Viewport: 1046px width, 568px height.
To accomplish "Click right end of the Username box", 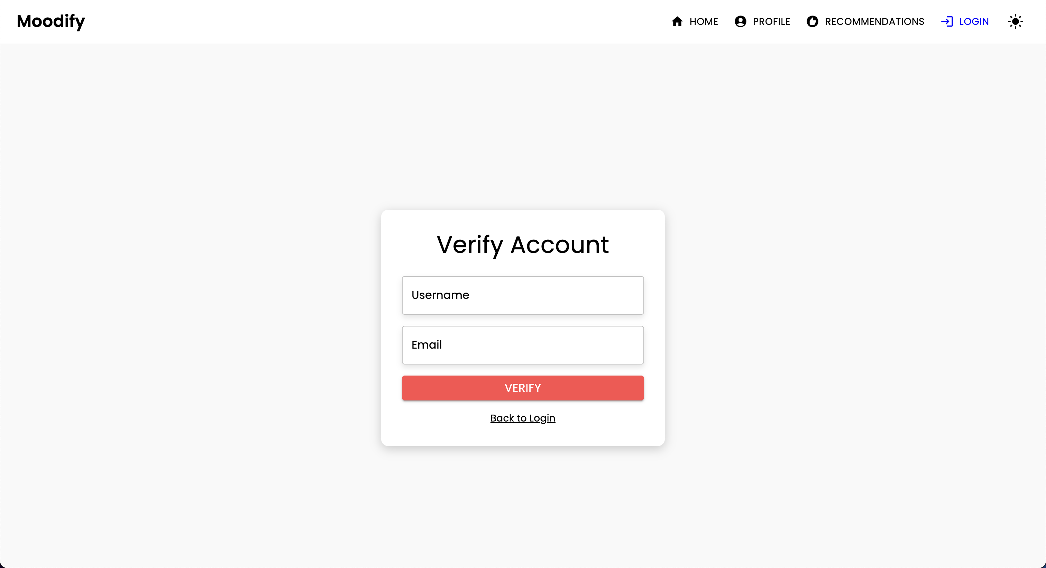I will coord(633,295).
